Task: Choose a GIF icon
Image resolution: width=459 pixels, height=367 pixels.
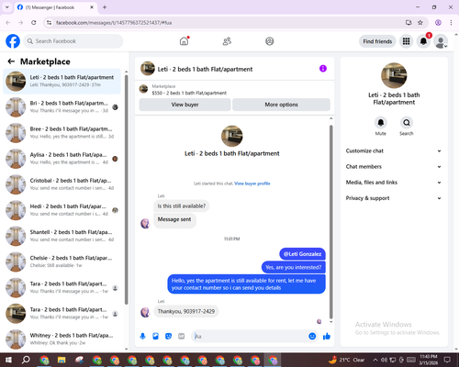Action: tap(182, 337)
